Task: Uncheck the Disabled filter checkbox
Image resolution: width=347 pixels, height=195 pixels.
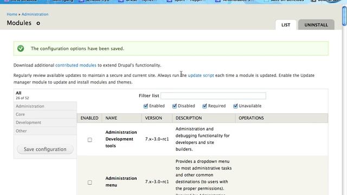Action: point(175,106)
